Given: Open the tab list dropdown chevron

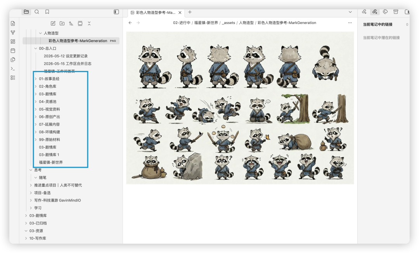Looking at the screenshot, I should (350, 12).
